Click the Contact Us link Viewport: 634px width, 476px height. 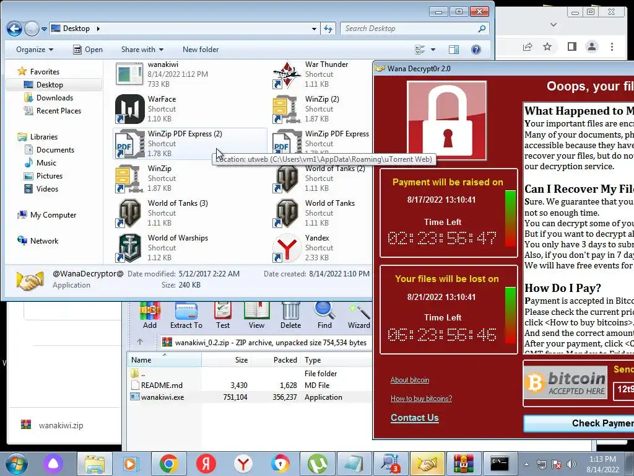point(414,418)
